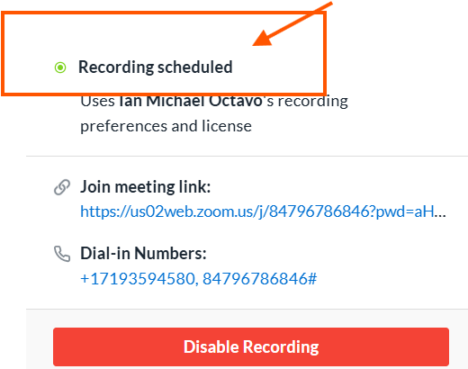Screen dimensions: 468x369
Task: Click the phone handset icon
Action: [62, 254]
